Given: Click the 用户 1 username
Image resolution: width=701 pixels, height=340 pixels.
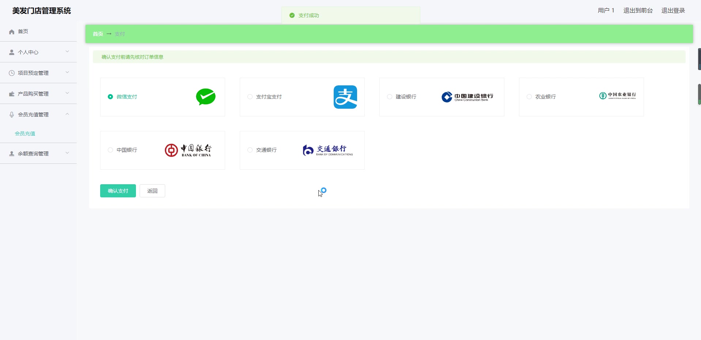Looking at the screenshot, I should click(606, 11).
